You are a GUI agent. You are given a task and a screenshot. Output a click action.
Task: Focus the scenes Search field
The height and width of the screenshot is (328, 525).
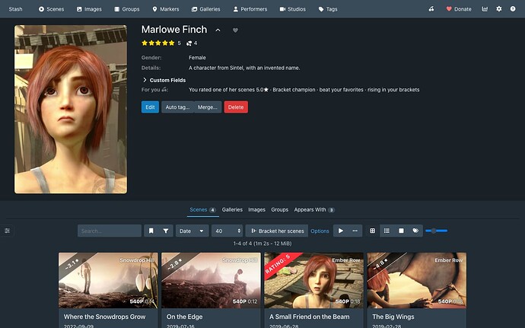coord(110,231)
